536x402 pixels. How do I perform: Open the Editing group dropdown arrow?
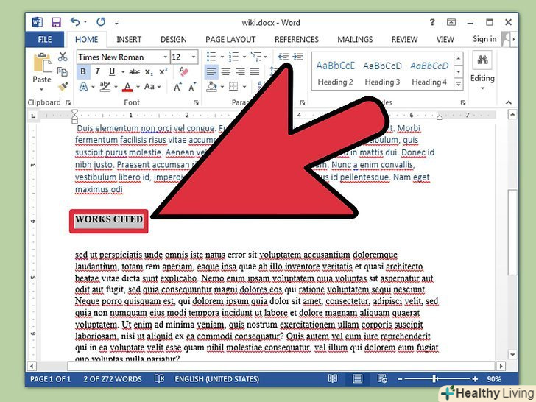pos(482,88)
